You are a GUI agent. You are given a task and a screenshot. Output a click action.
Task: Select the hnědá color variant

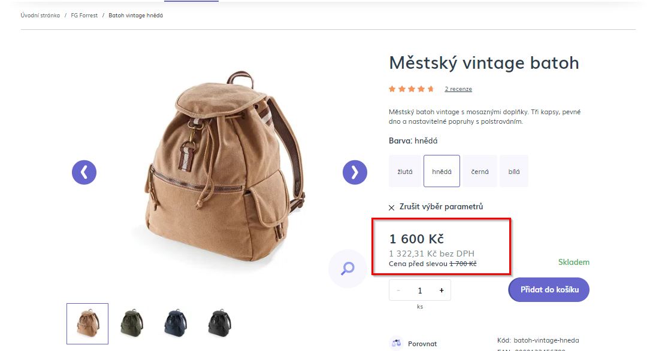point(442,172)
